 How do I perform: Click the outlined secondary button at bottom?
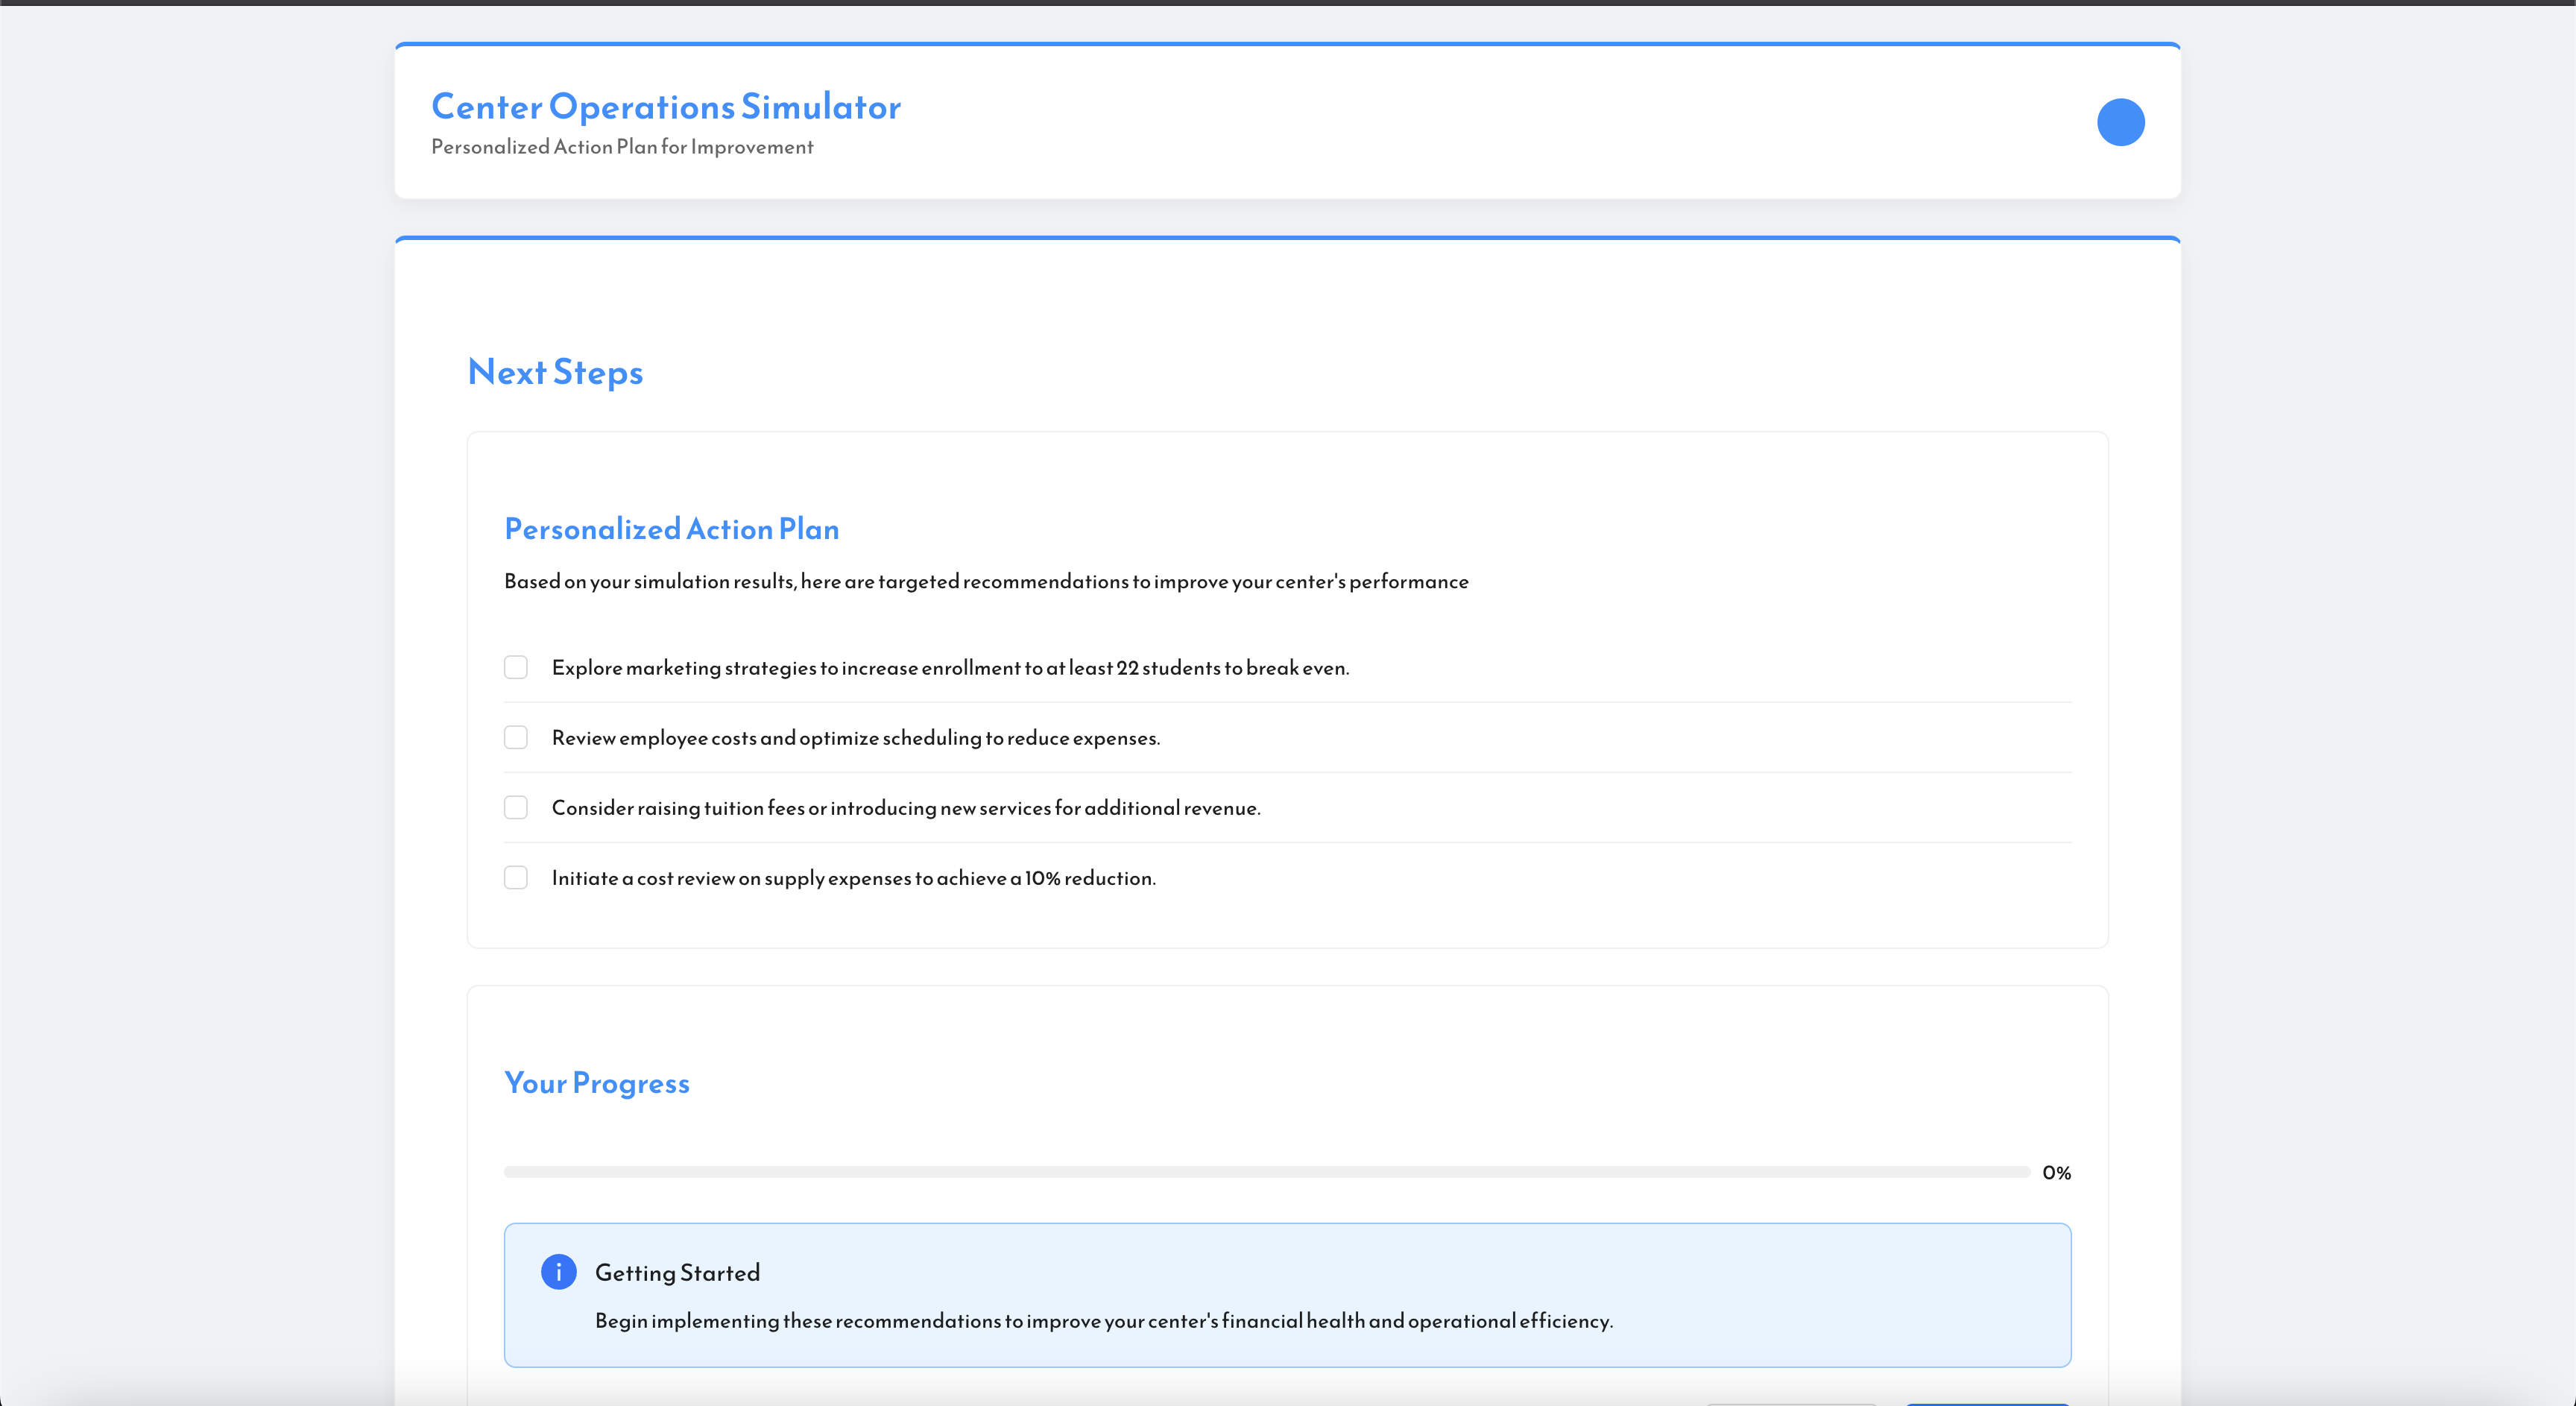(x=1792, y=1403)
